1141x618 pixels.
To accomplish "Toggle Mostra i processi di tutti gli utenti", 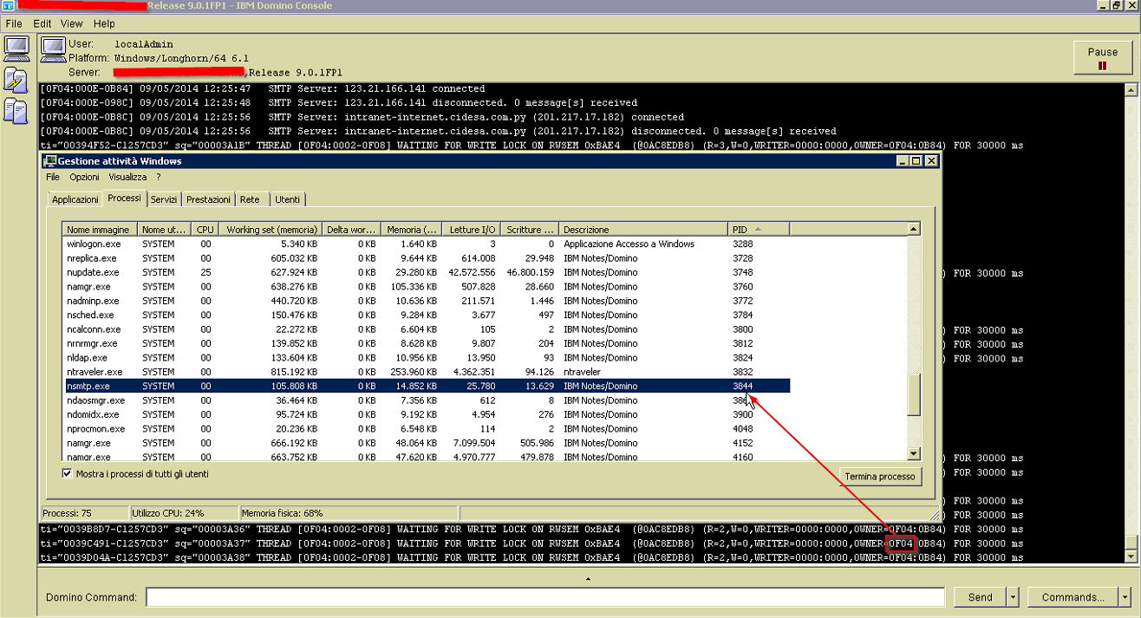I will (x=68, y=474).
